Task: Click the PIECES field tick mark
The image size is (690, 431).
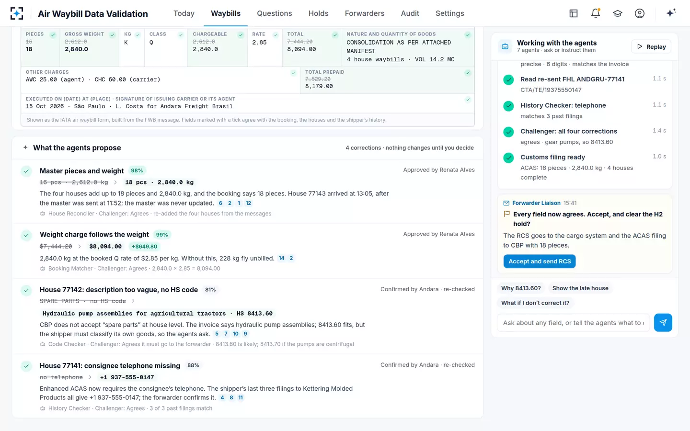Action: click(x=53, y=35)
